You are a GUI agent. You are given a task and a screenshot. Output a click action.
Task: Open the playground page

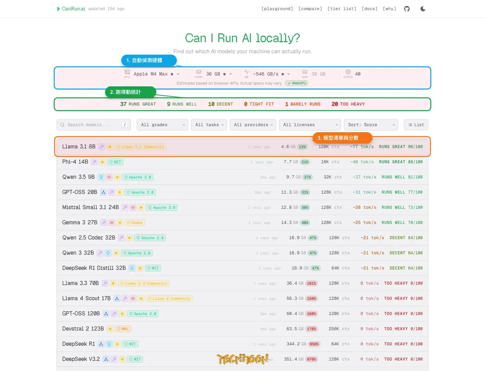click(277, 9)
